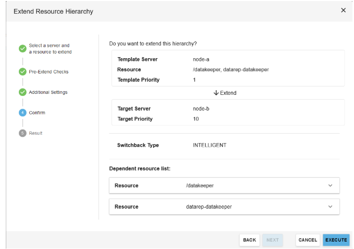Select the Result step label

pyautogui.click(x=36, y=133)
